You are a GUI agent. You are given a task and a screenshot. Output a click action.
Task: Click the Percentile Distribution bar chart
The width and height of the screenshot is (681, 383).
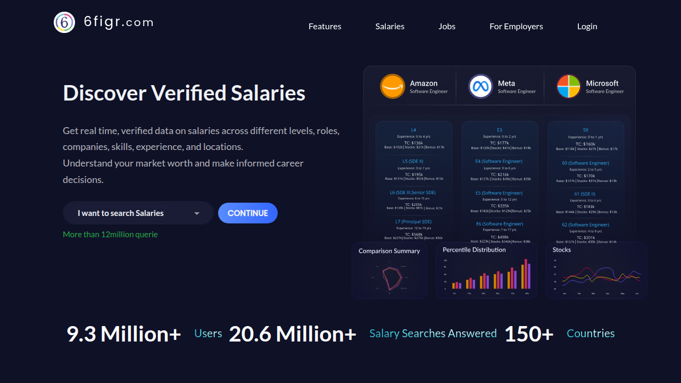(486, 276)
